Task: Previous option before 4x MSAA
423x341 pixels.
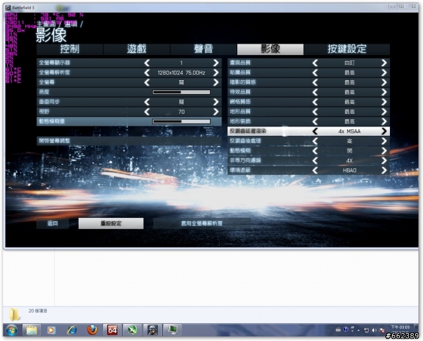Action: coord(315,131)
